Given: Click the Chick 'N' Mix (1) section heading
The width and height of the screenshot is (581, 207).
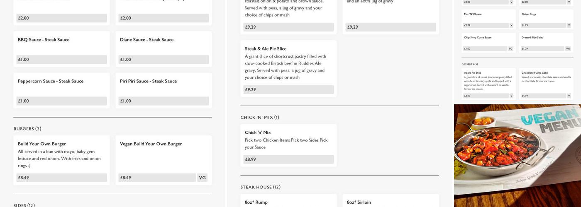Looking at the screenshot, I should (260, 118).
